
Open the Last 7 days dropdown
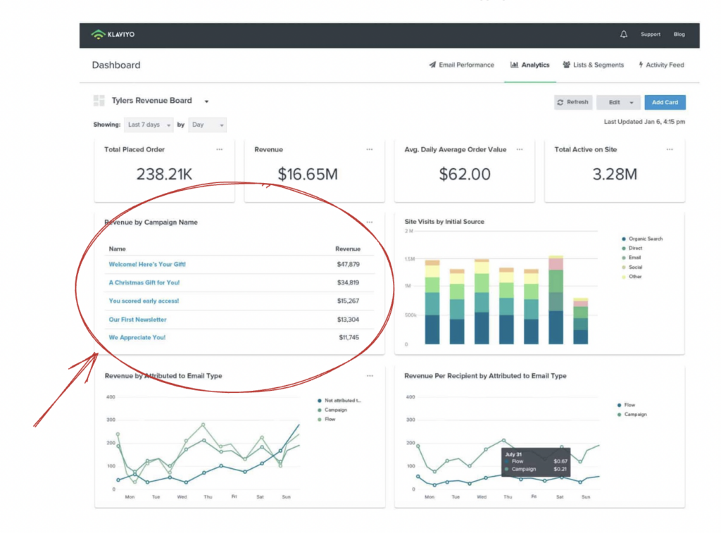(148, 125)
